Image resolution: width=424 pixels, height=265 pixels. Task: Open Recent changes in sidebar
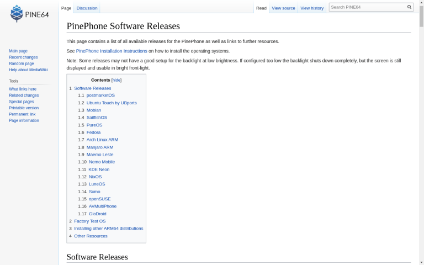click(23, 57)
